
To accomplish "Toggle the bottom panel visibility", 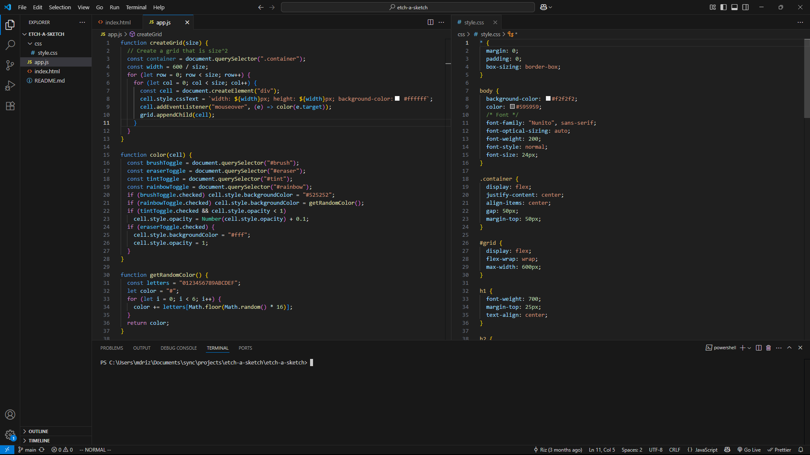I will click(734, 7).
